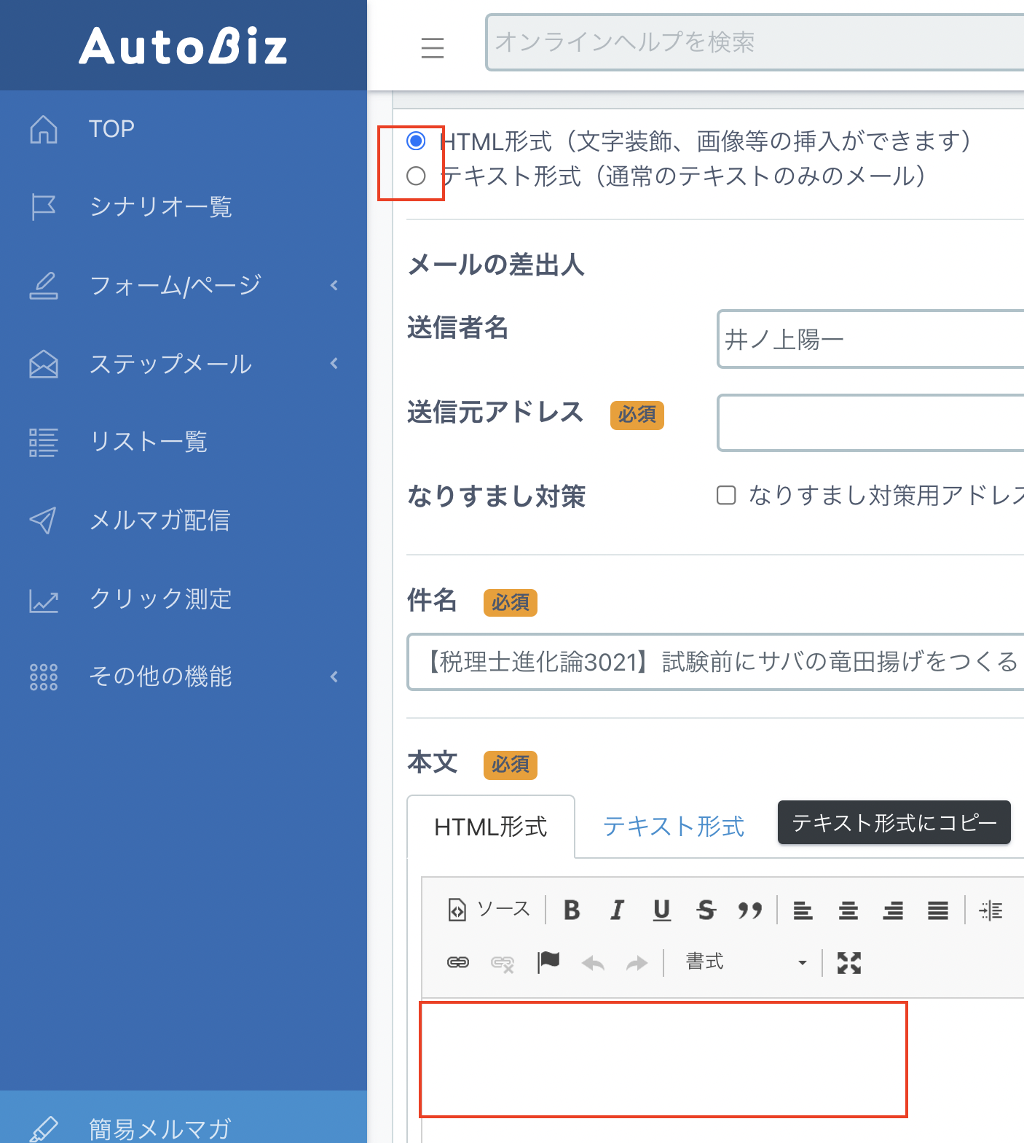Click the hamburger menu icon
This screenshot has width=1024, height=1143.
[432, 47]
